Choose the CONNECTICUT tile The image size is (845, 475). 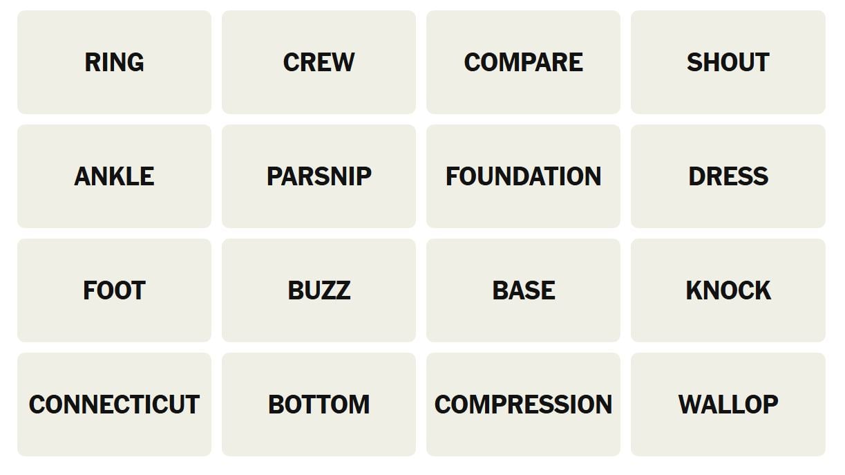114,404
